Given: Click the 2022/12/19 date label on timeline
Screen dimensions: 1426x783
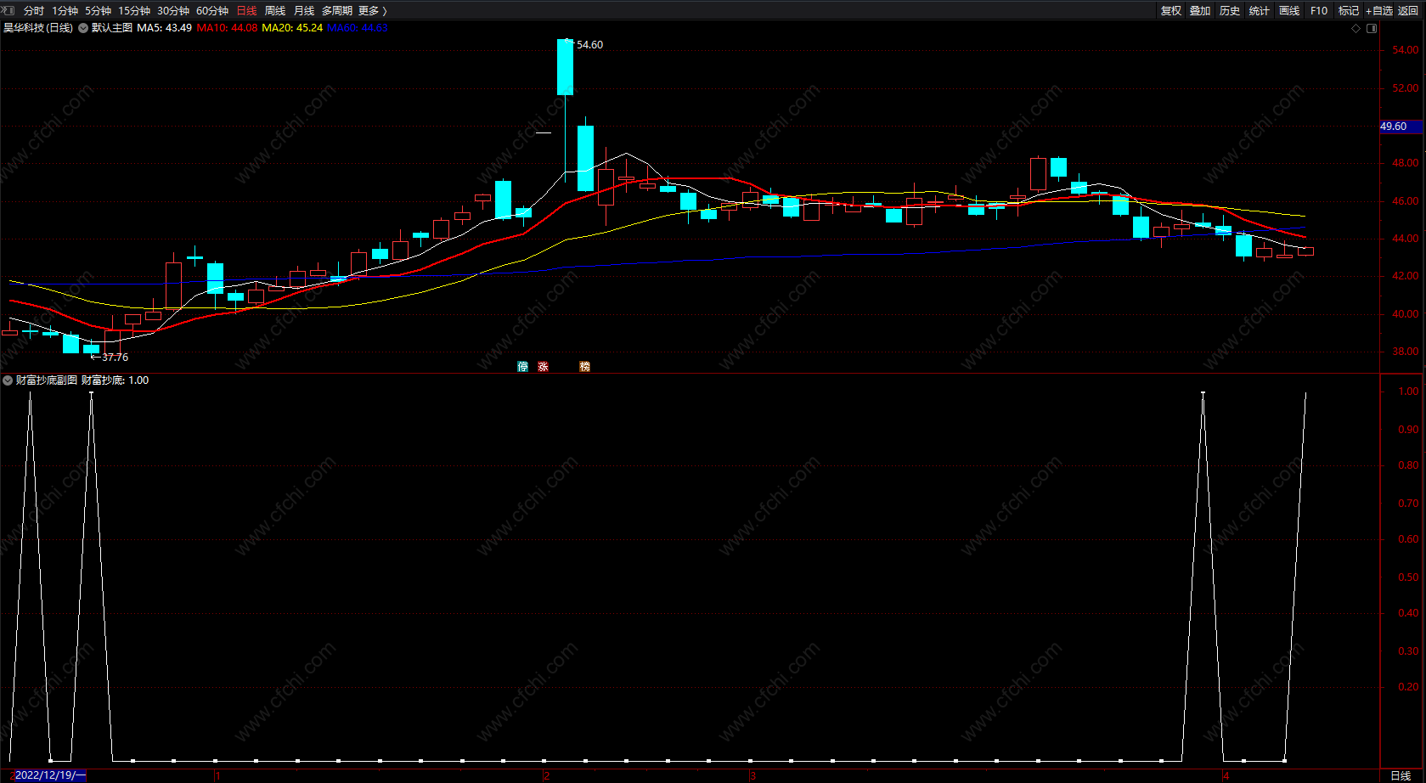Looking at the screenshot, I should click(x=49, y=775).
